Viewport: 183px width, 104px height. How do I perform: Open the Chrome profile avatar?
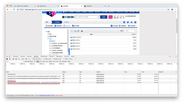coord(172,10)
